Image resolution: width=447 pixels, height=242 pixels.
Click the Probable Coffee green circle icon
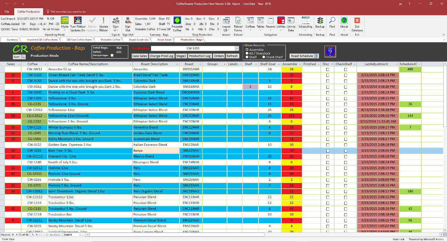[177, 21]
